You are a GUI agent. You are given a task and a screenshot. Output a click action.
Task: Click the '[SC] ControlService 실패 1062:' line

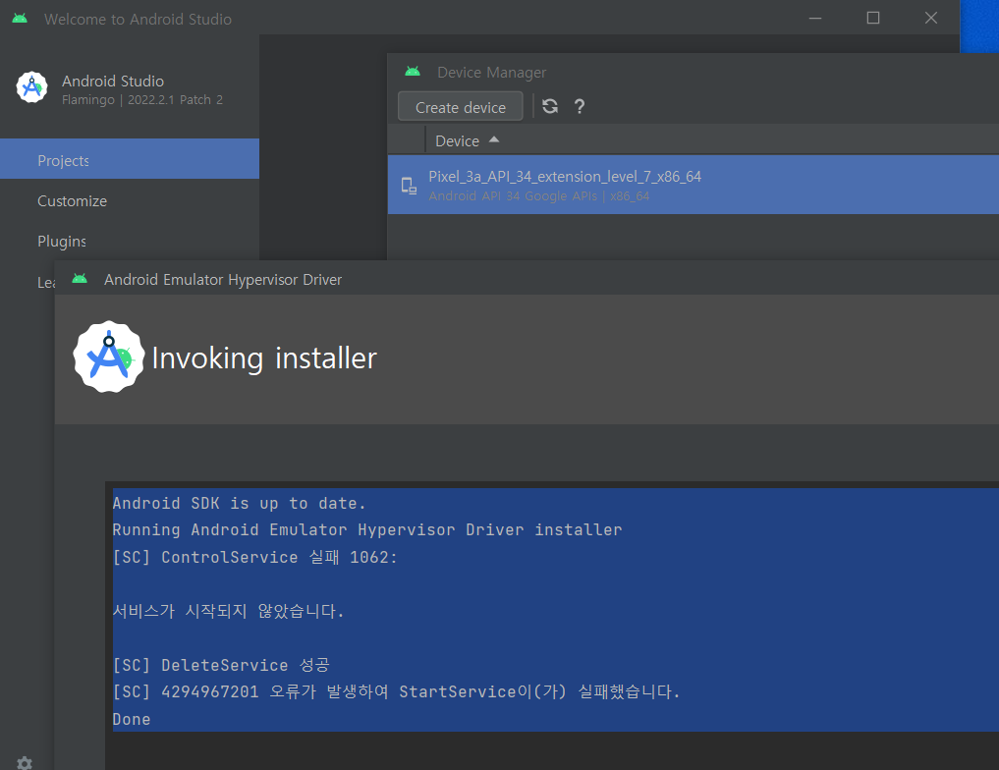coord(254,557)
